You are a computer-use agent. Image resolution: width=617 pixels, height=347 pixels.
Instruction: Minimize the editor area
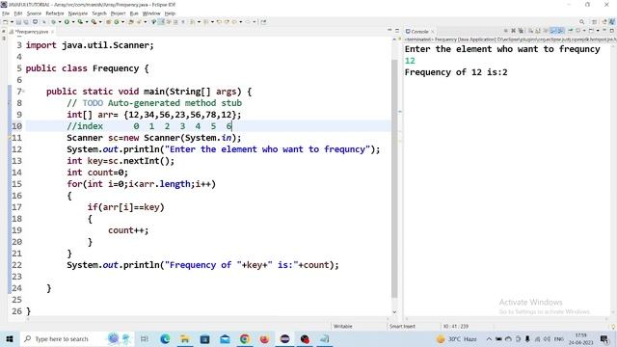[389, 30]
